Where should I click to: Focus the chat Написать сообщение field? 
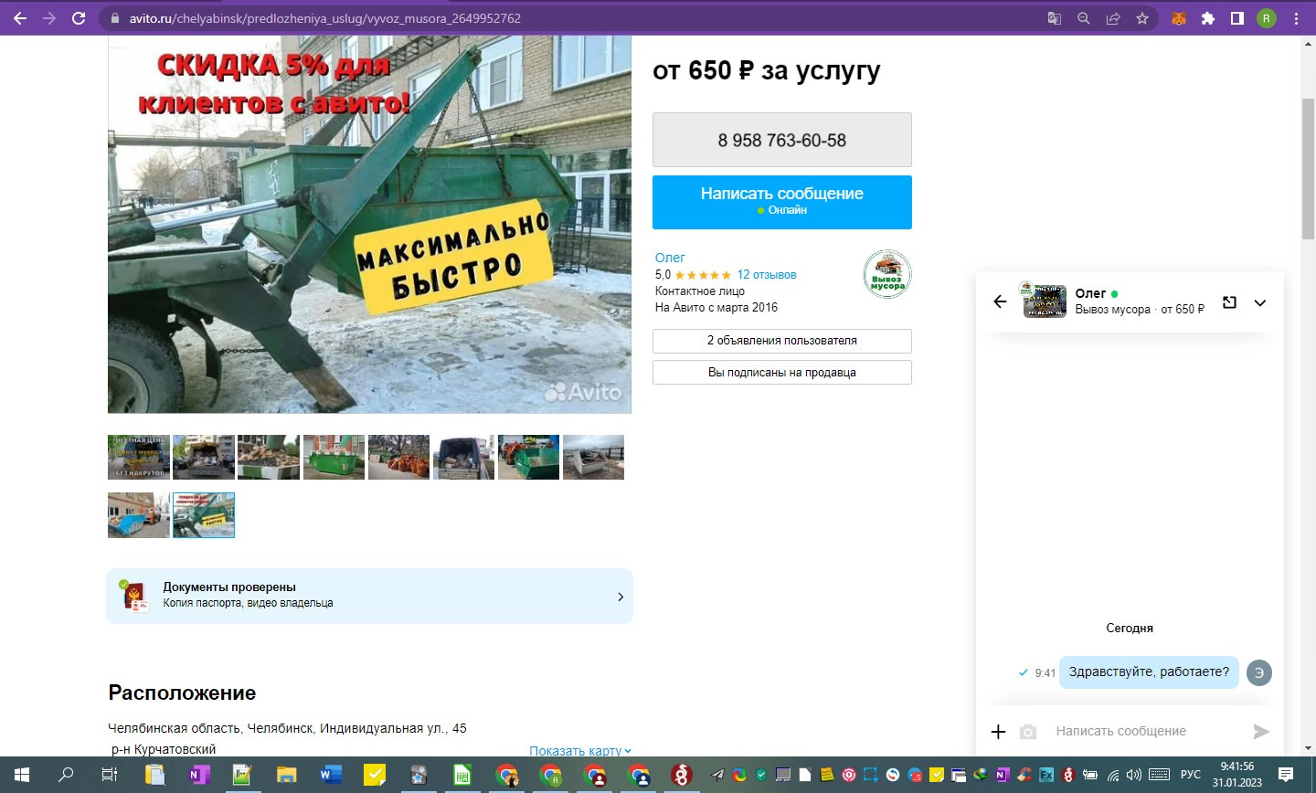(x=1147, y=731)
